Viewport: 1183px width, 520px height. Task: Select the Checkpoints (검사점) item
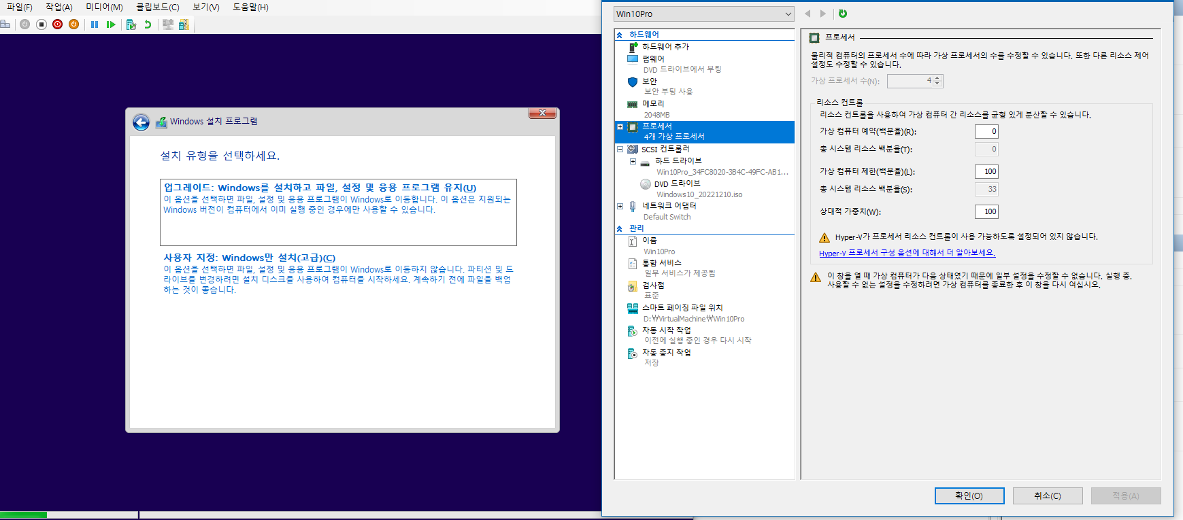(x=653, y=285)
